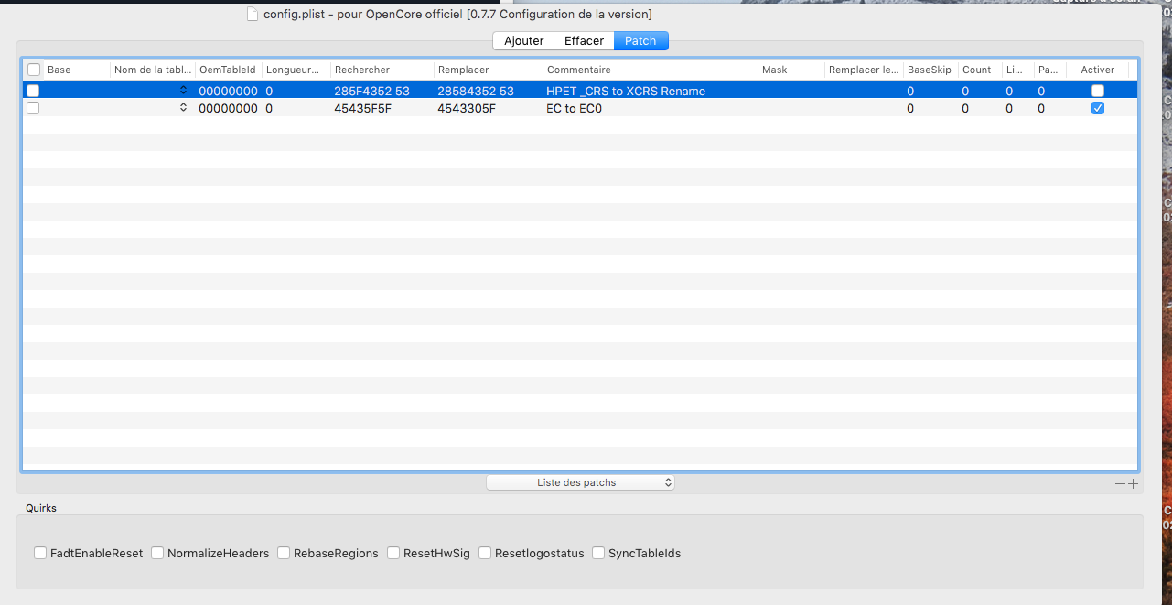Tick the select-all checkbox in the table header
The width and height of the screenshot is (1172, 605).
(34, 70)
